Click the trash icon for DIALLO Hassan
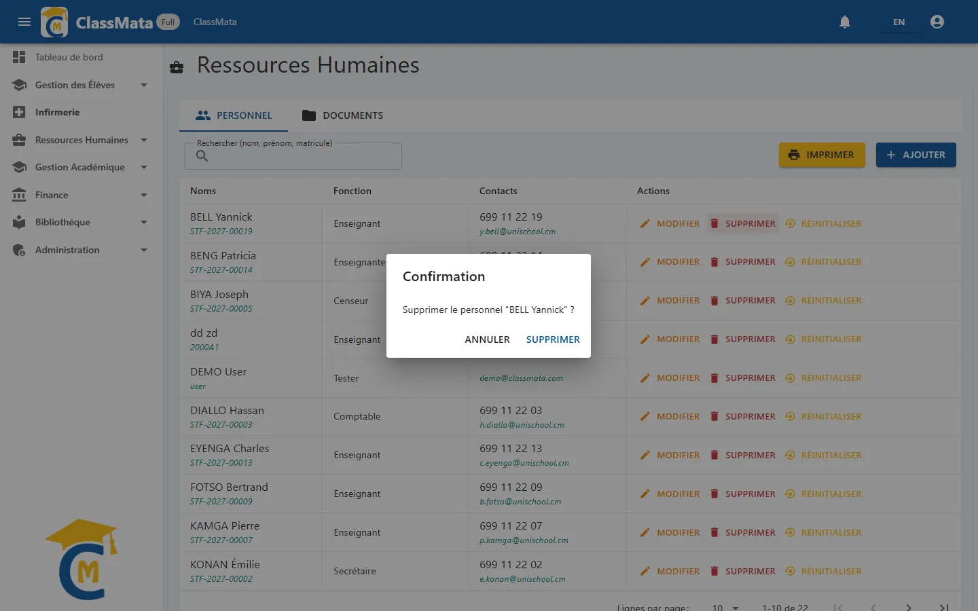Screen dimensions: 978x611 pyautogui.click(x=714, y=416)
